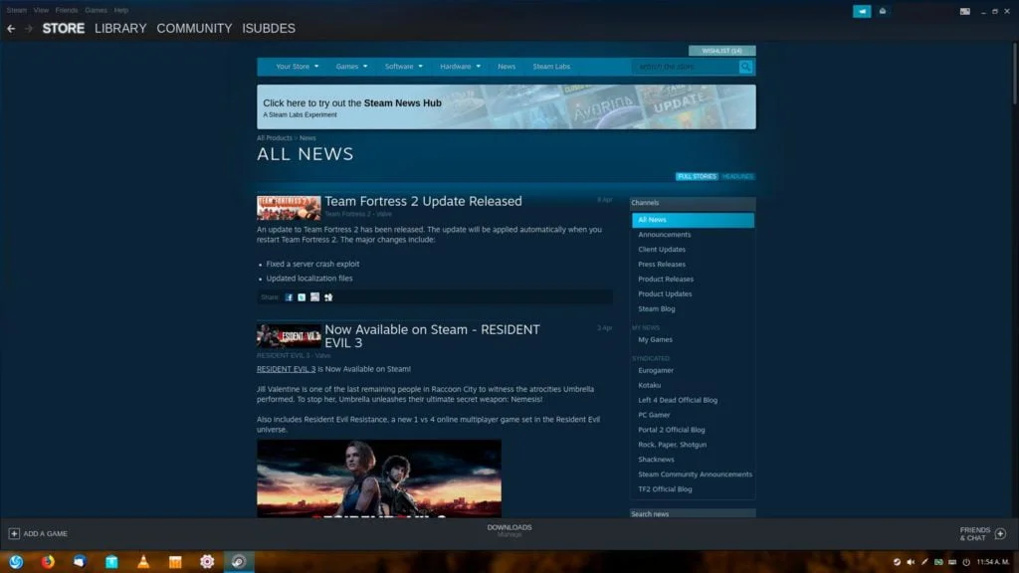Image resolution: width=1019 pixels, height=573 pixels.
Task: Select the Press Releases channel
Action: pos(662,265)
